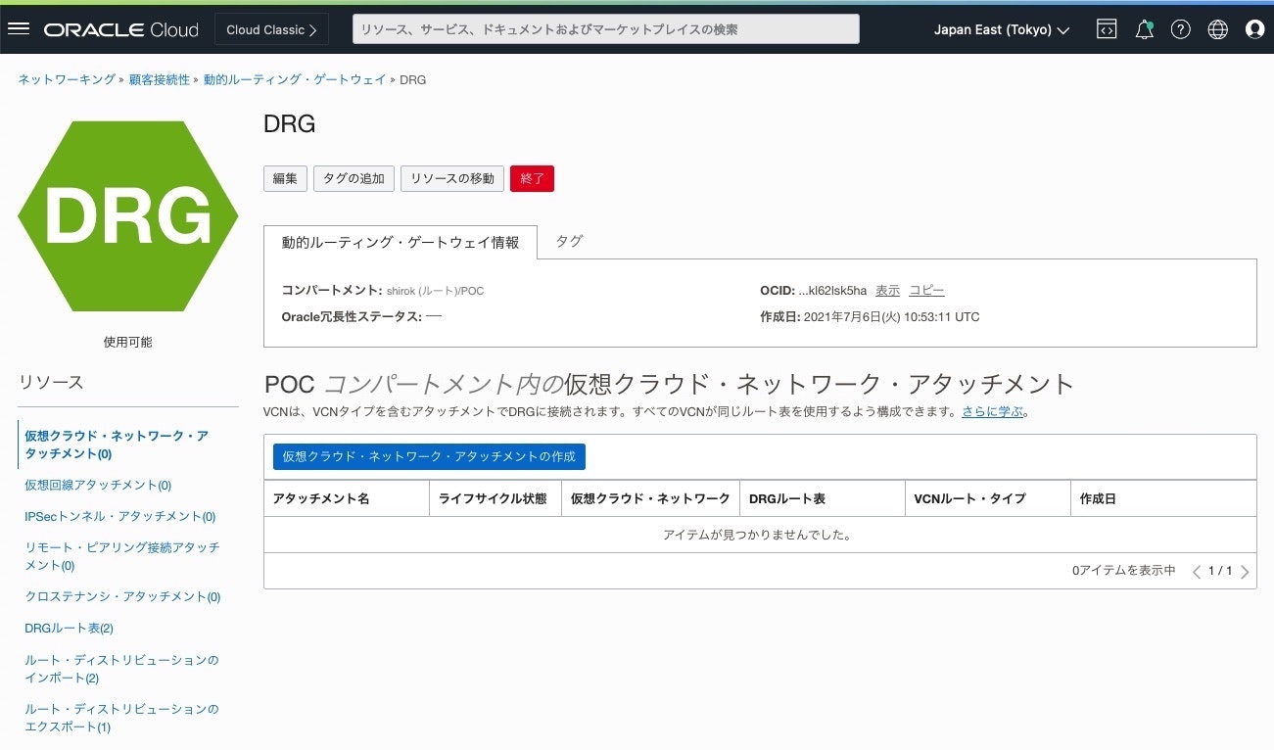Go to previous page arrow in pagination
The height and width of the screenshot is (750, 1274).
(x=1196, y=572)
